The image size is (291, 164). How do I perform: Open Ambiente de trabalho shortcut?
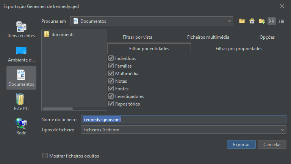(x=21, y=54)
